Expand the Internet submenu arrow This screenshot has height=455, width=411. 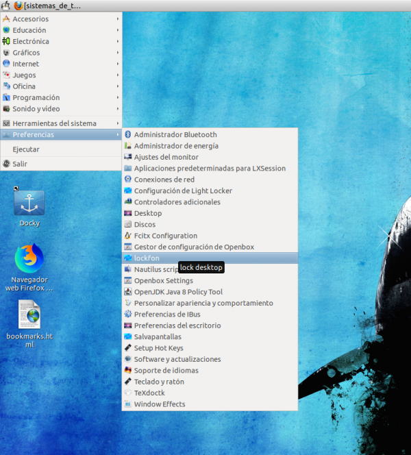pos(118,64)
